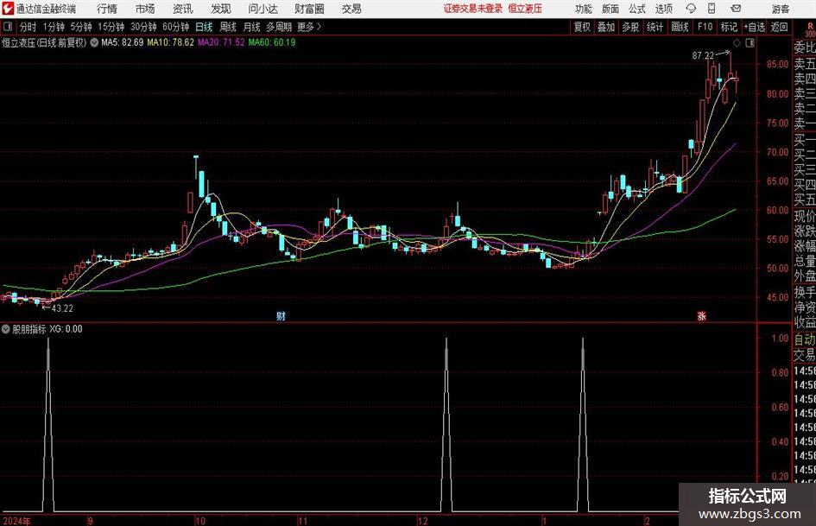The image size is (816, 526).
Task: Switch to the 30分钟 period tab
Action: pos(143,27)
